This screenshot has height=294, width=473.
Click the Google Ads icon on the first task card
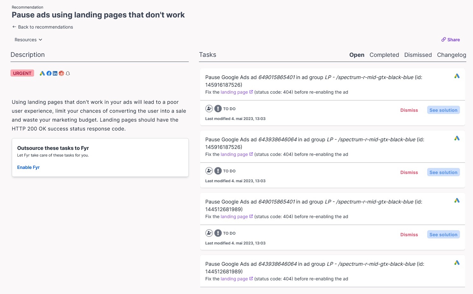coord(457,76)
